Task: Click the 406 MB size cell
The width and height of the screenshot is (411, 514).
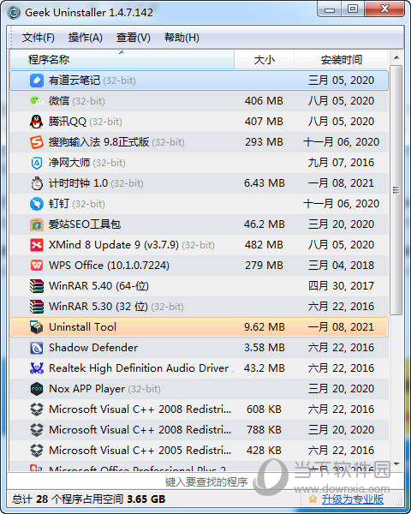Action: click(x=264, y=101)
